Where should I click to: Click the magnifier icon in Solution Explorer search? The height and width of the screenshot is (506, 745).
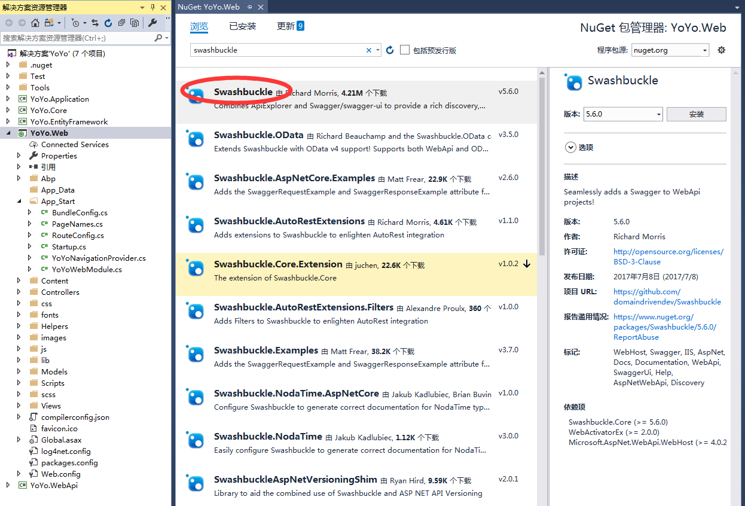158,38
